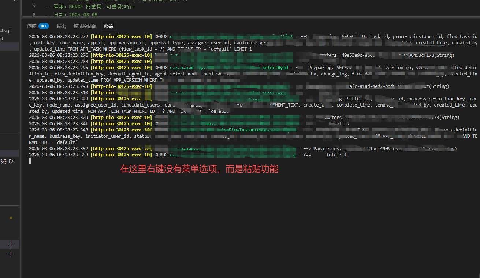This screenshot has height=278, width=480.
Task: Click the plus icon on the highlighted sidebar row
Action: click(x=11, y=244)
